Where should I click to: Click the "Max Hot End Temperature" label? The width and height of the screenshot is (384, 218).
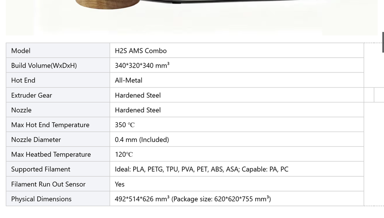(50, 125)
